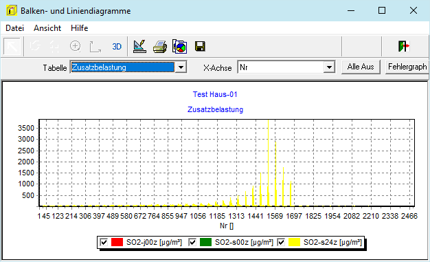
Task: Click the zoom-in magnifier icon
Action: [75, 46]
